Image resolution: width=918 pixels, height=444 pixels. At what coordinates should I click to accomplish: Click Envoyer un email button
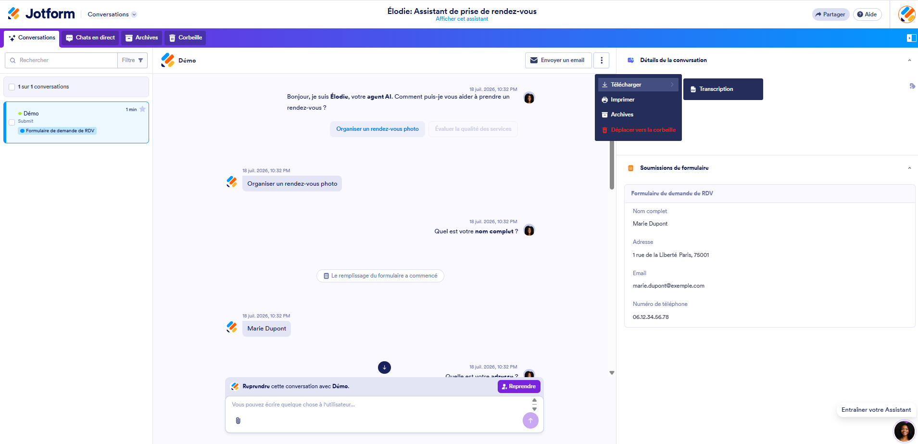[x=558, y=60]
